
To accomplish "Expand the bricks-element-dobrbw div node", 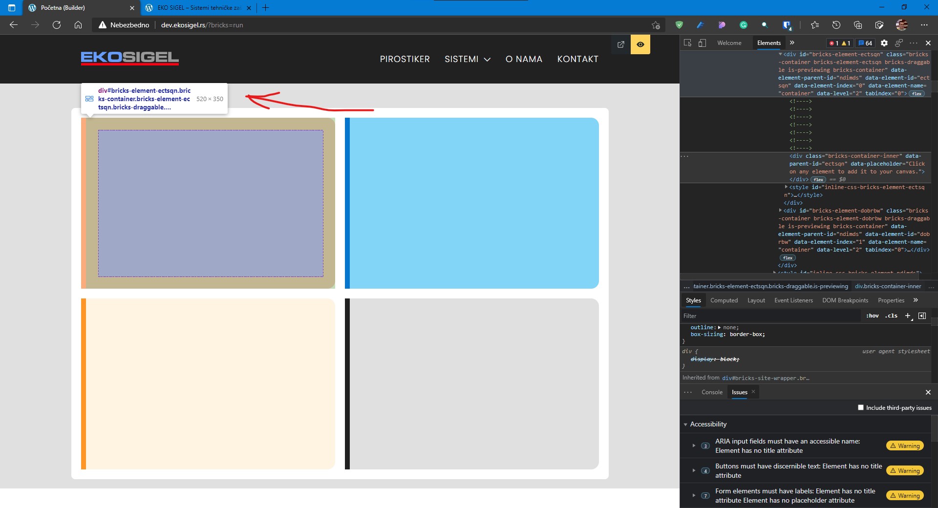I will coord(780,211).
